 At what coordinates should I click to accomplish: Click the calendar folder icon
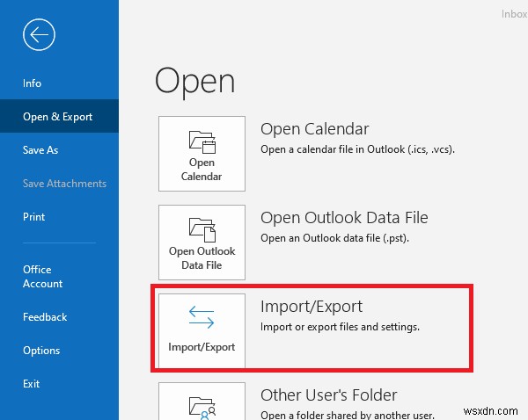point(202,142)
